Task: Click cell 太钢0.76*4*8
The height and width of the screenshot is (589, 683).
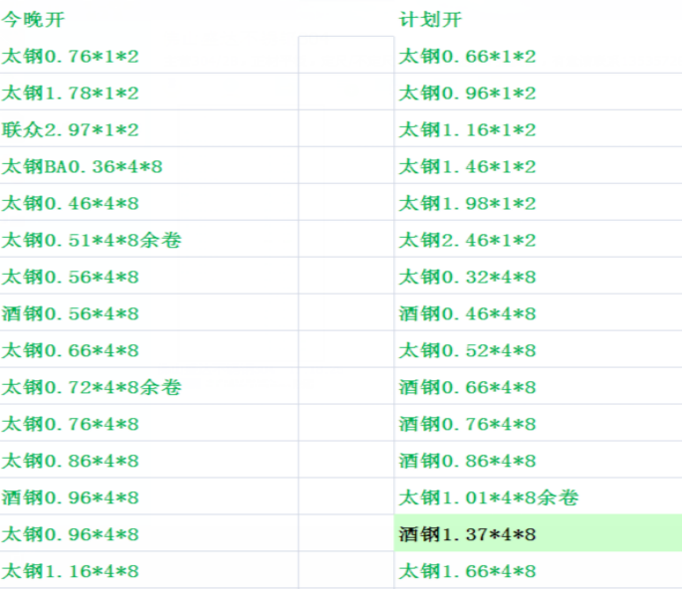Action: click(149, 423)
